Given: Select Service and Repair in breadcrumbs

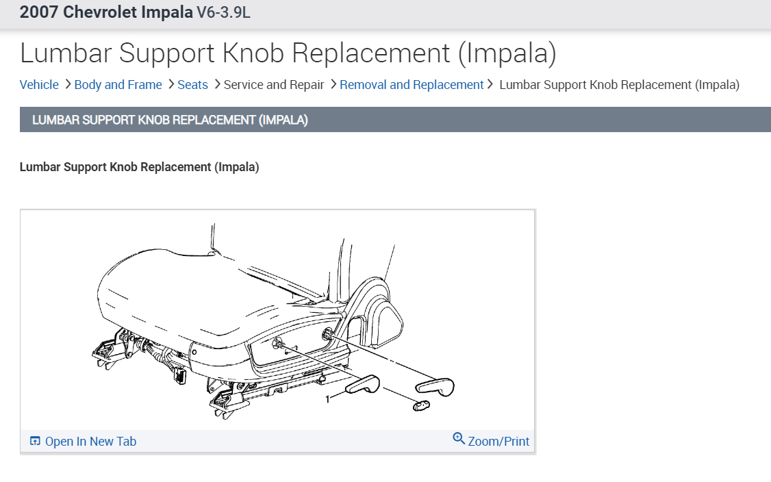Looking at the screenshot, I should click(274, 85).
